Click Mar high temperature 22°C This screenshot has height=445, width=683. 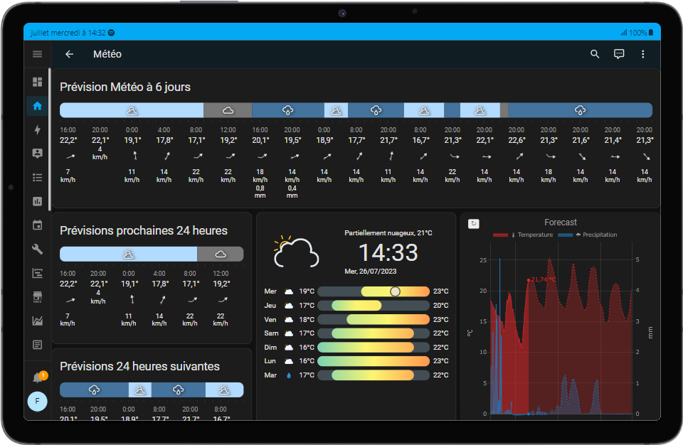pyautogui.click(x=440, y=375)
